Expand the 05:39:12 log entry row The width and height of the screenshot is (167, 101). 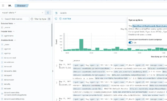[x=56, y=66]
